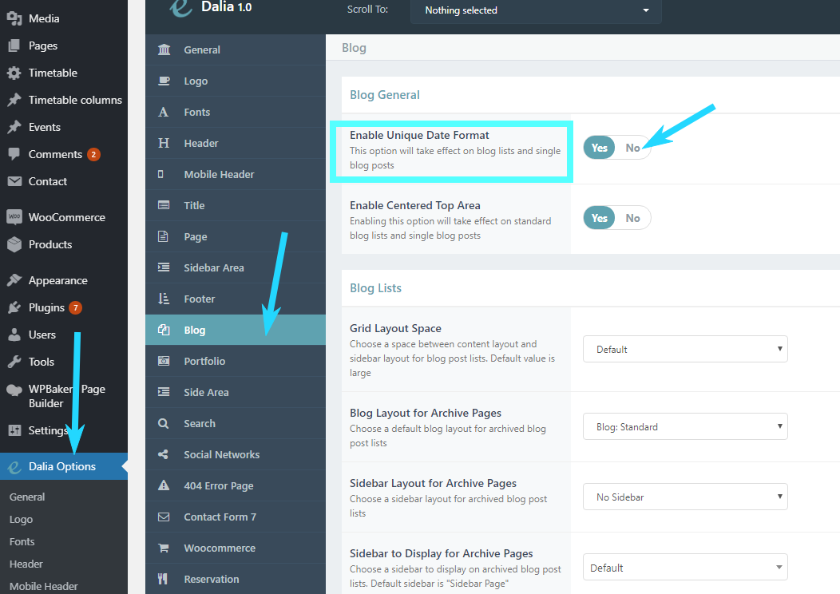Open the Blog section in options panel

point(236,330)
